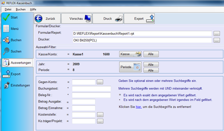
Task: Open the Datei menu
Action: tap(8, 9)
